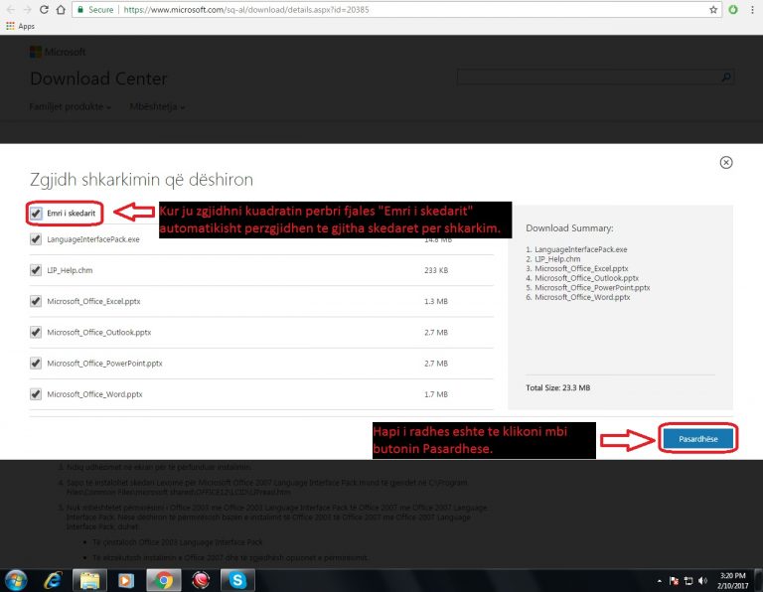The image size is (763, 592).
Task: Click the '1.3 MB' size value
Action: point(436,302)
